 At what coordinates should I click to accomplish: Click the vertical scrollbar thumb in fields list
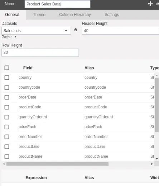pyautogui.click(x=157, y=105)
